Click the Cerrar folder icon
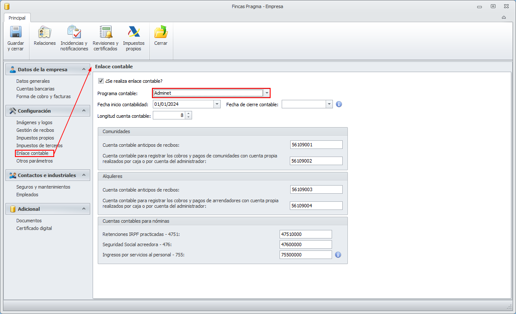 click(161, 32)
